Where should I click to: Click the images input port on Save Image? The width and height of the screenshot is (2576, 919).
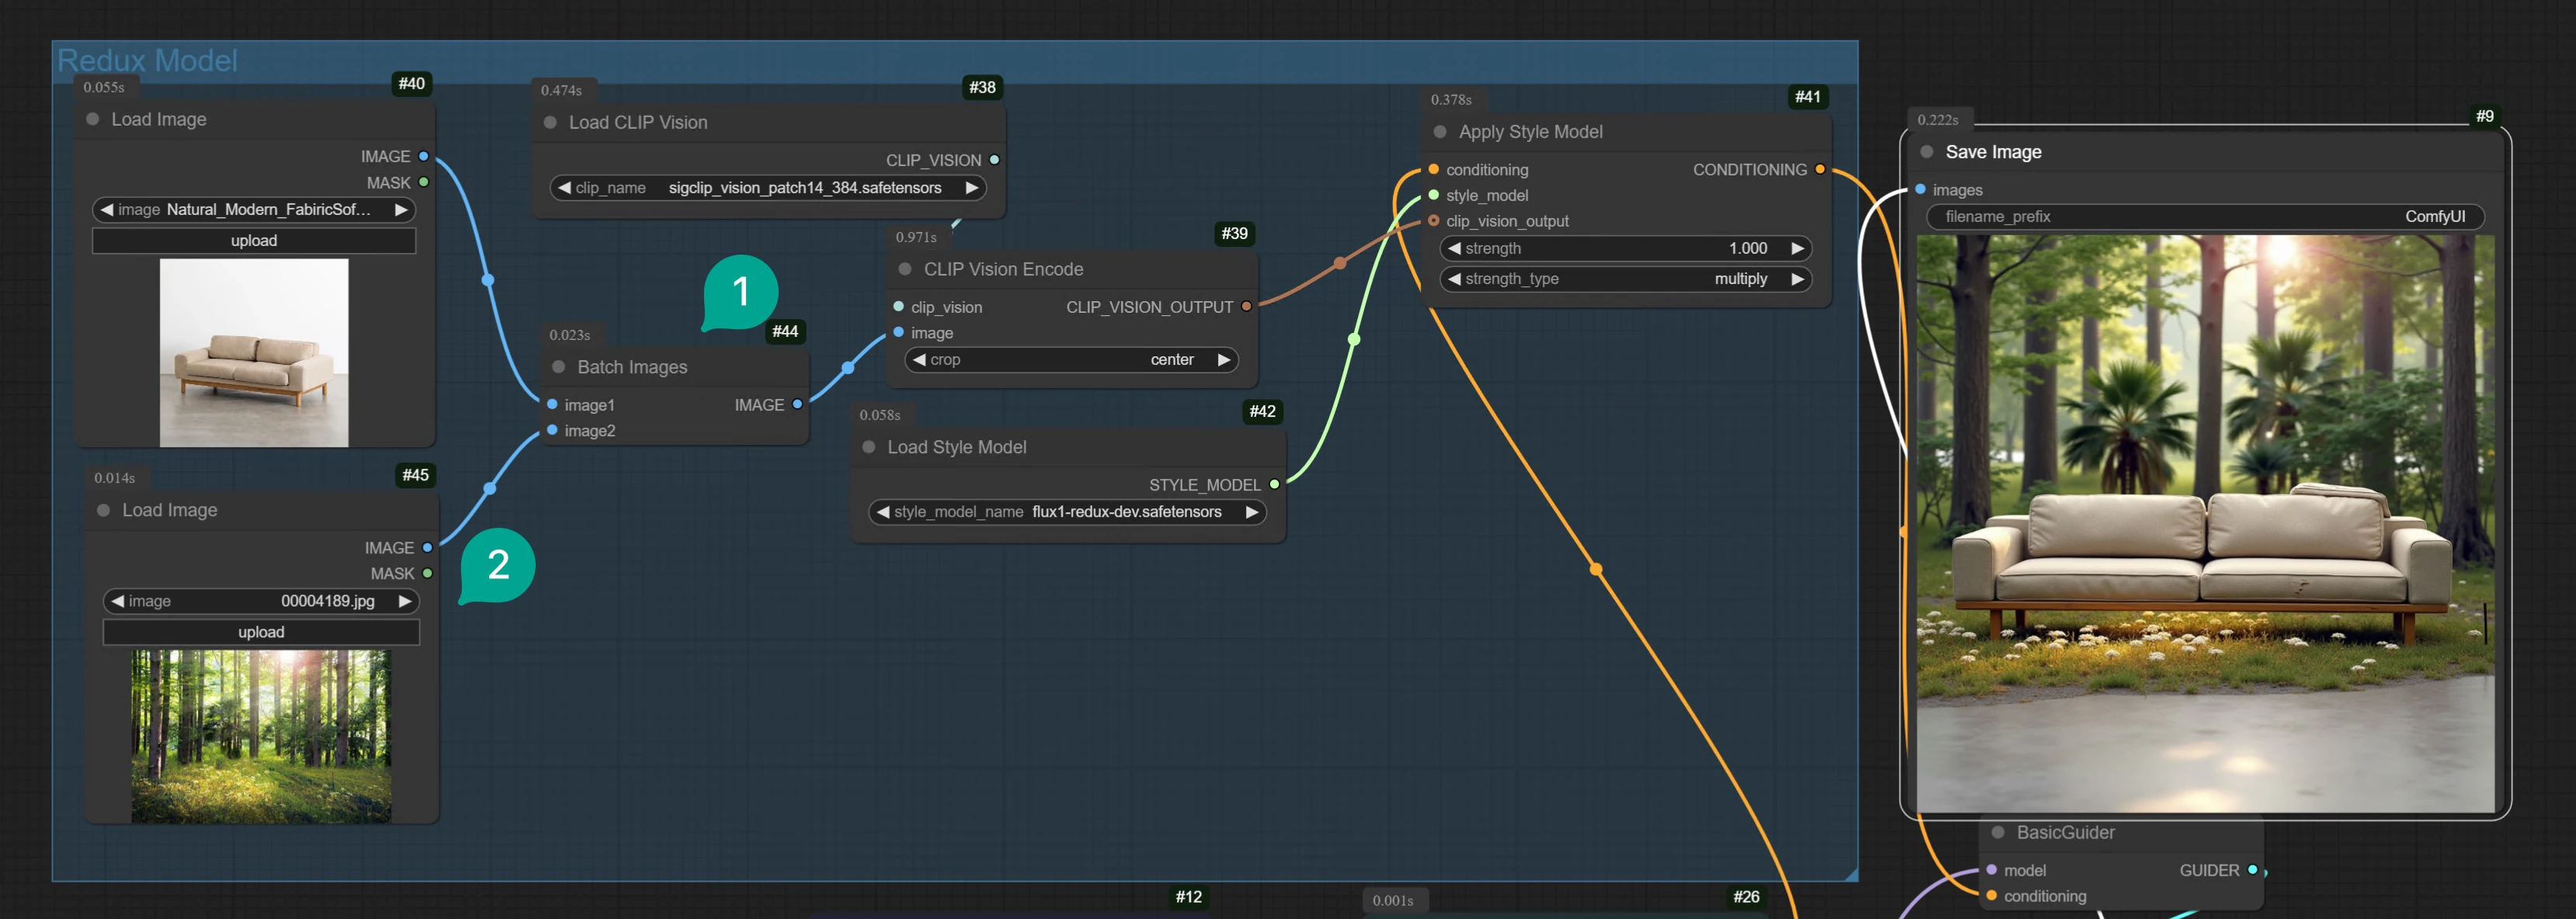click(1919, 189)
